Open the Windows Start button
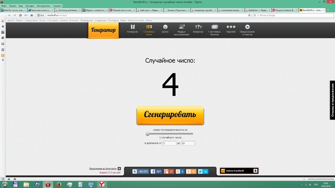The image size is (335, 188). tap(5, 185)
